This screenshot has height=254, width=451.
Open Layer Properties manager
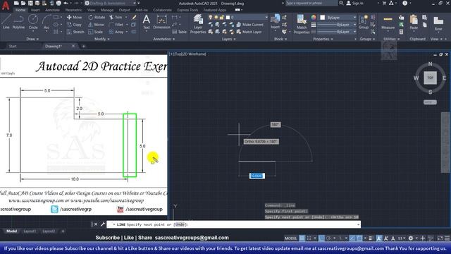click(198, 24)
